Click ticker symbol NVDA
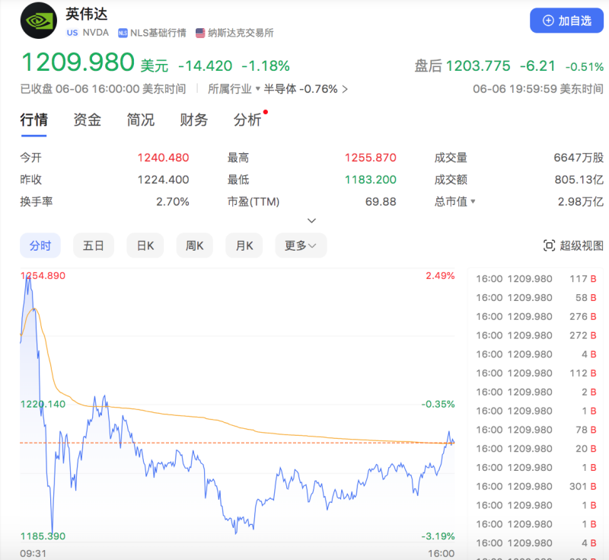 pyautogui.click(x=96, y=33)
